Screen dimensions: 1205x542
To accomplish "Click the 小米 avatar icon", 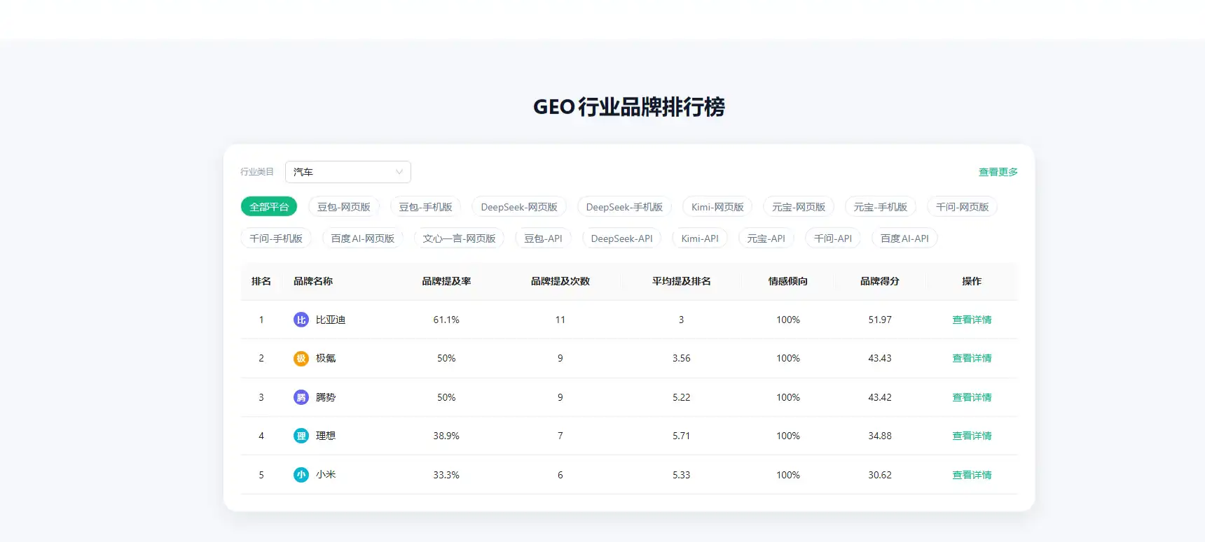I will point(301,475).
